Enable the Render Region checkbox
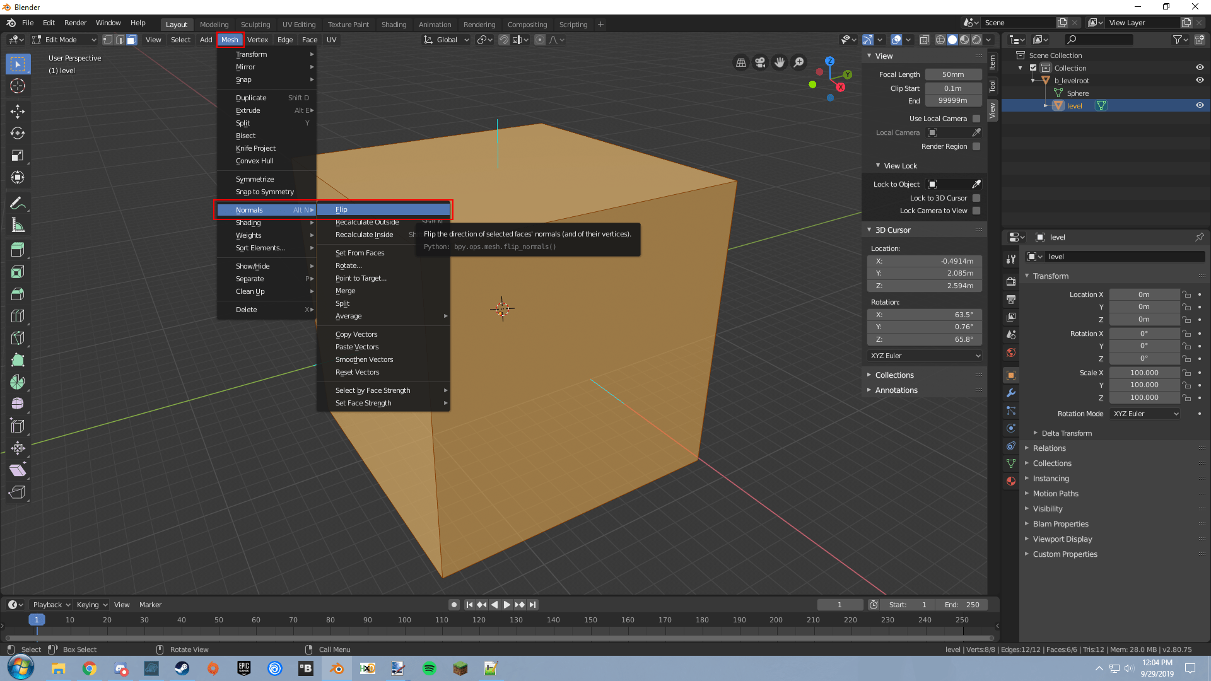Image resolution: width=1211 pixels, height=681 pixels. point(976,146)
